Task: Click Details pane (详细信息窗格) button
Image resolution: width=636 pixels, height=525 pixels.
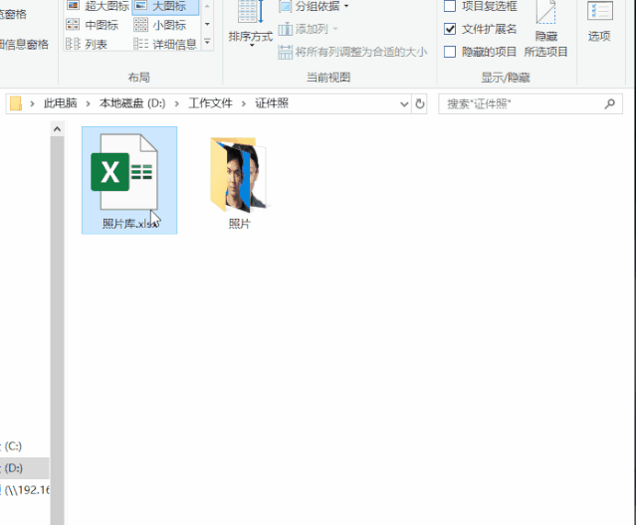Action: pos(24,44)
